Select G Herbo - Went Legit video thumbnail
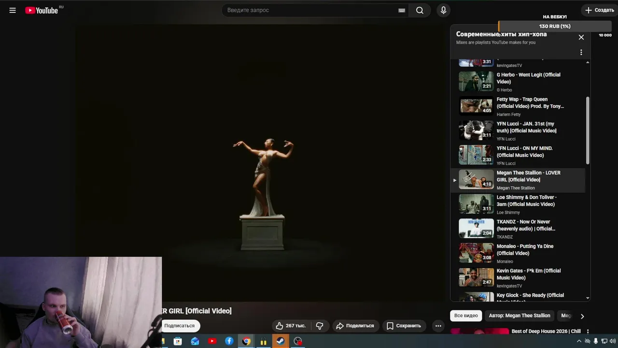The height and width of the screenshot is (348, 618). point(476,81)
